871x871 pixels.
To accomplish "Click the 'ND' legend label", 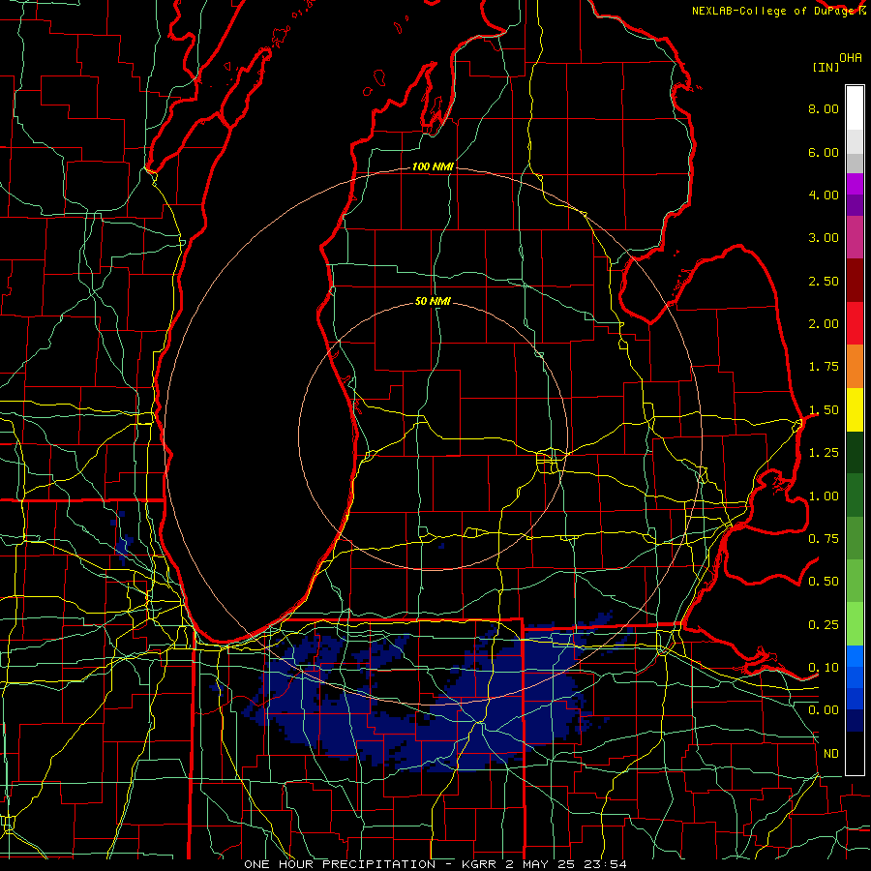I will 831,753.
